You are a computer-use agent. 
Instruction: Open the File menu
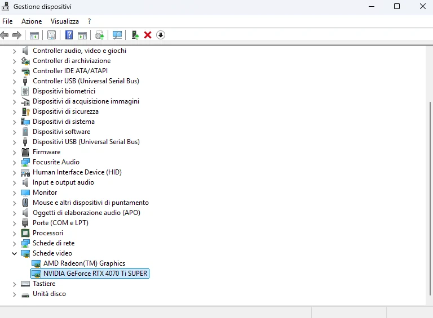(7, 21)
